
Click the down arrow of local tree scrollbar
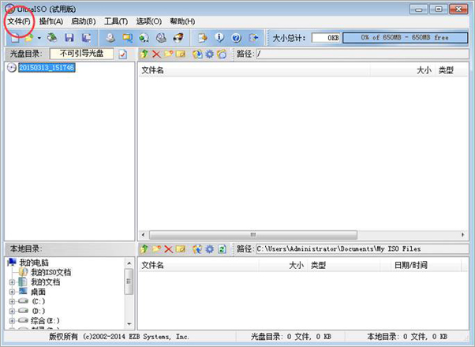pyautogui.click(x=129, y=324)
